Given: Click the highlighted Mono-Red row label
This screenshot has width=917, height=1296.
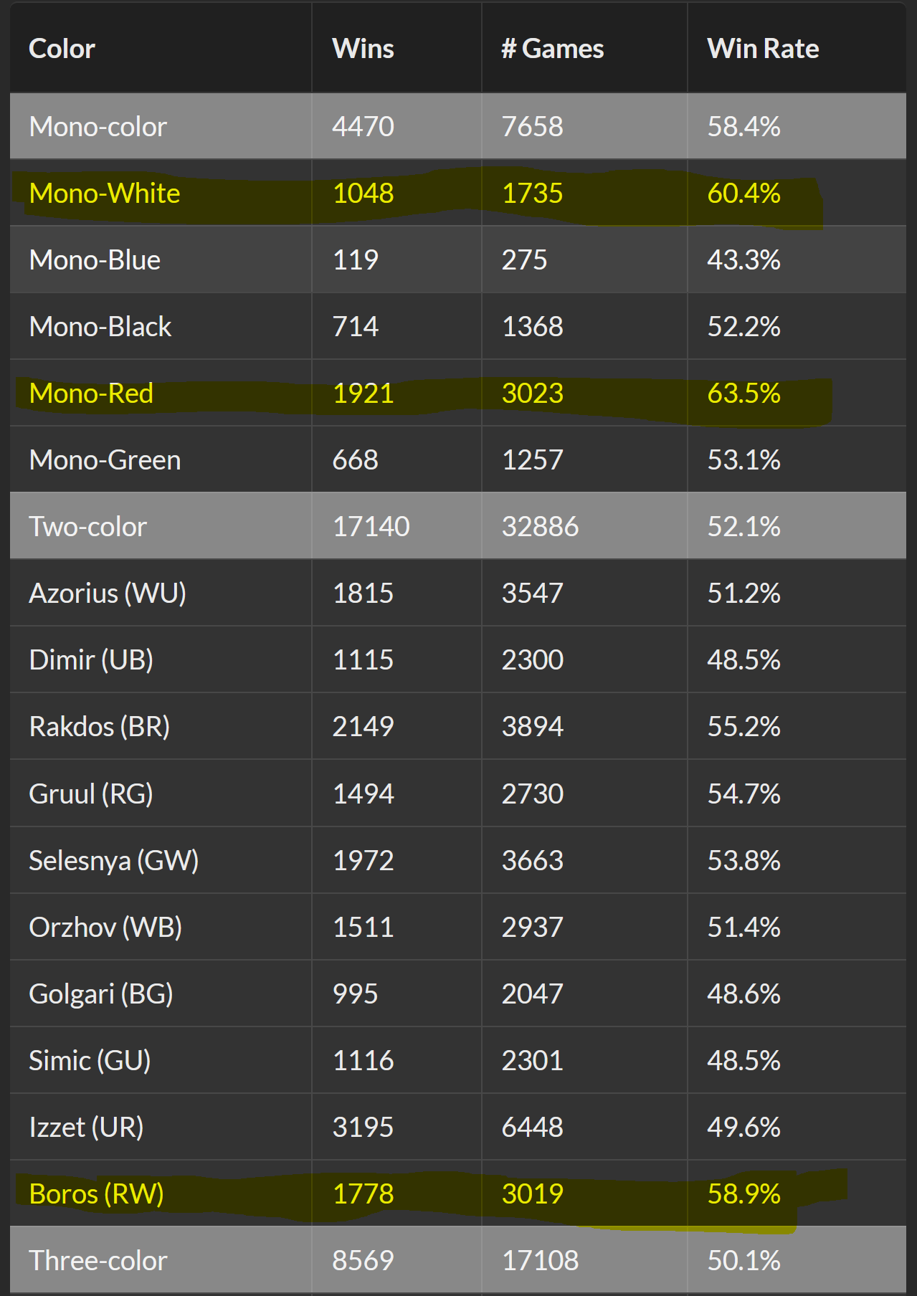Looking at the screenshot, I should (91, 394).
